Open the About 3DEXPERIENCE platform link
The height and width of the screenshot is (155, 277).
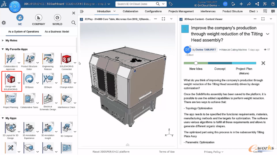(111, 152)
